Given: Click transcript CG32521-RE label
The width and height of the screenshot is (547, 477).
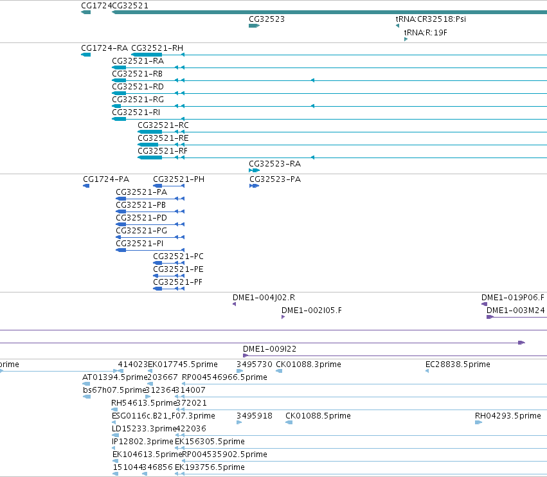Looking at the screenshot, I should tap(163, 138).
